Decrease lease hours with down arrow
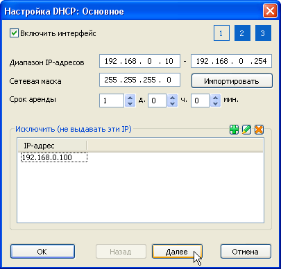 172,103
